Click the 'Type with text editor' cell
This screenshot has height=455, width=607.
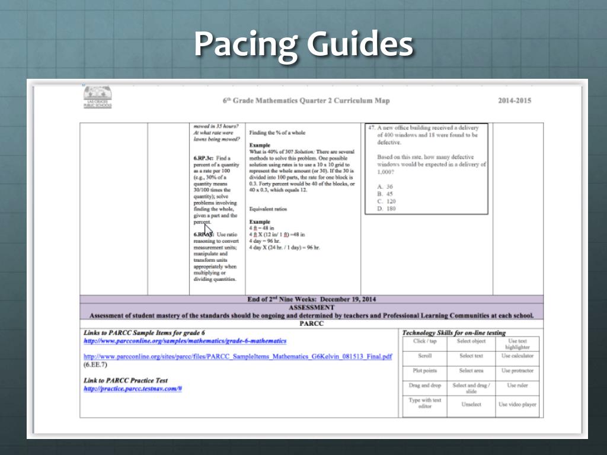tap(424, 406)
